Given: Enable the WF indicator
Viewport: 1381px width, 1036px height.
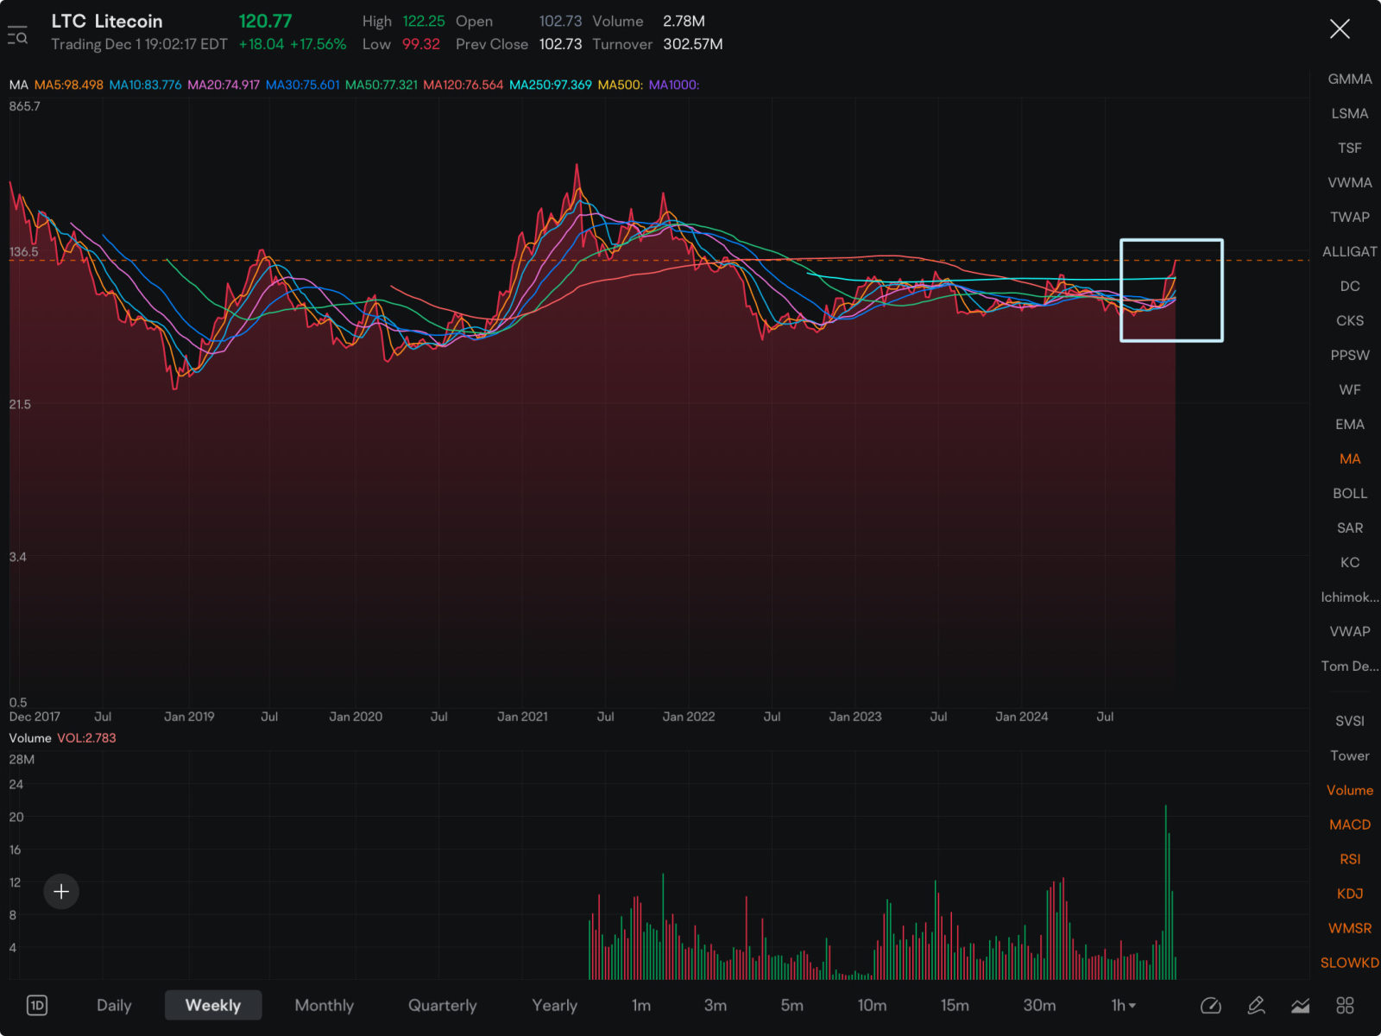Looking at the screenshot, I should [x=1350, y=389].
